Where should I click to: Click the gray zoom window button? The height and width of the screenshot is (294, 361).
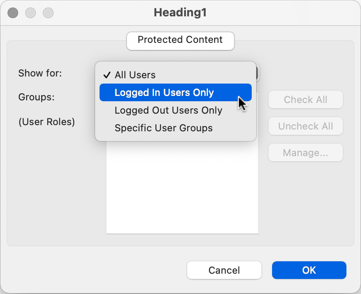coord(48,13)
